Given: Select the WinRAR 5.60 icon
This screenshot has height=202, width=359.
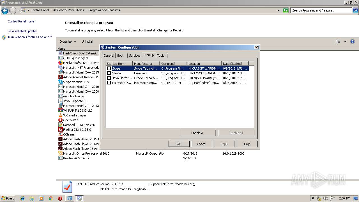Looking at the screenshot, I should coord(60,110).
